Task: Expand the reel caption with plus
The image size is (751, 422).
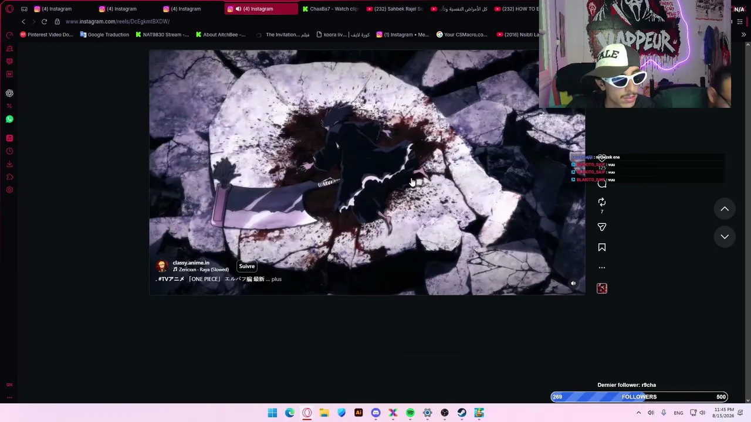Action: 276,279
